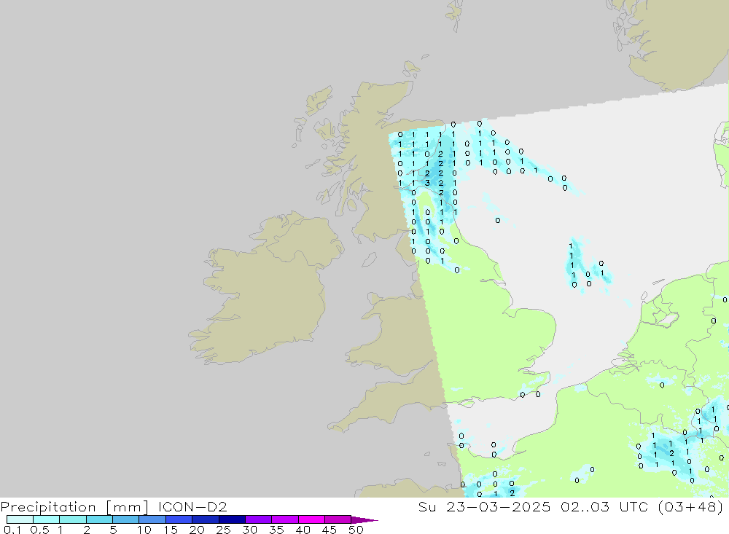Click the above-50 arrow tip of the legend

[364, 520]
